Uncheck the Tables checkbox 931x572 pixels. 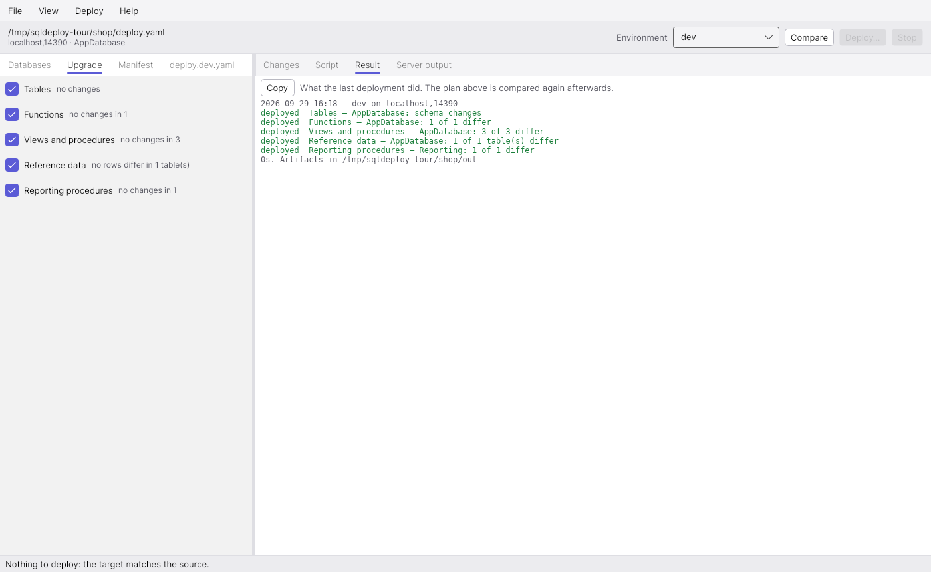coord(12,89)
